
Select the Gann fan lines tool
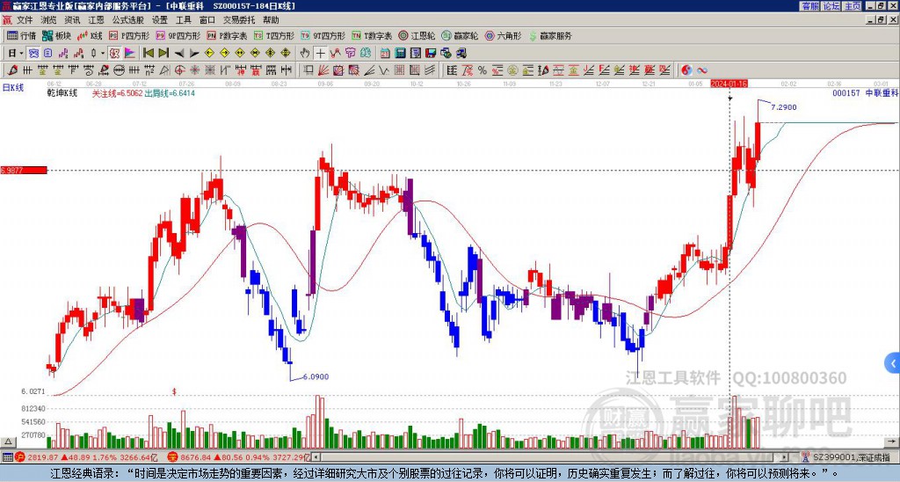323,70
